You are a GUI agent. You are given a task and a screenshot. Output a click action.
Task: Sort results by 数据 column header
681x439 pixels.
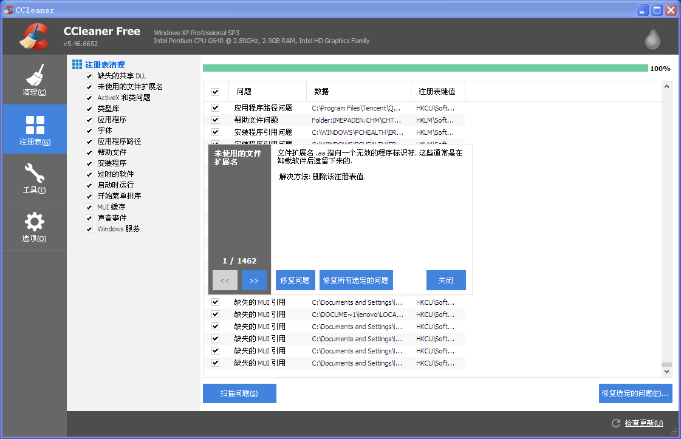359,92
